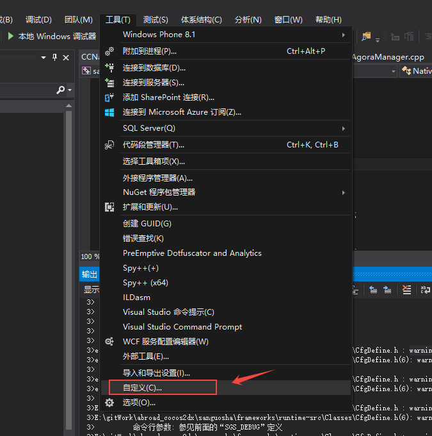Close the side panel with X
432x436 pixels.
click(x=66, y=58)
